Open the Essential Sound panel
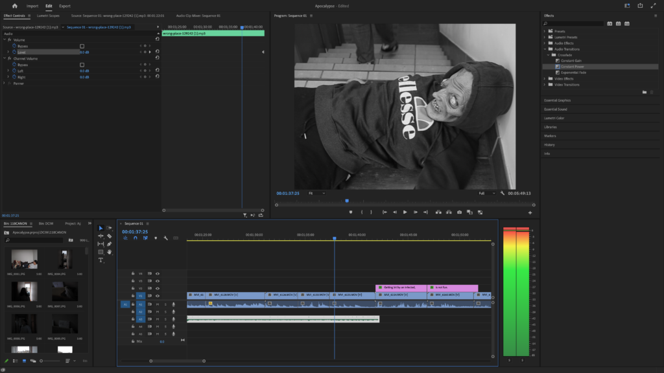Viewport: 664px width, 373px height. click(554, 109)
